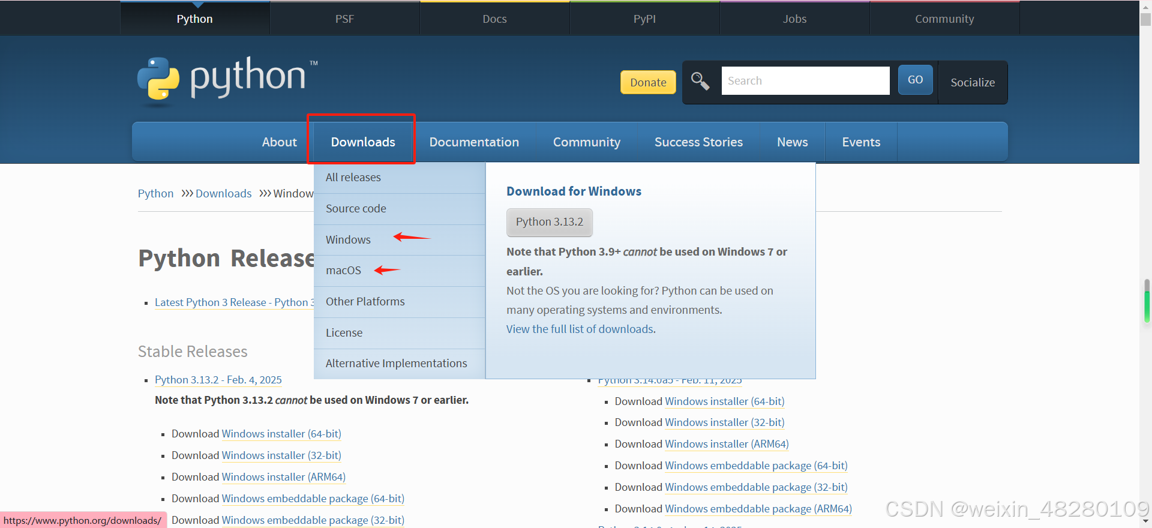Open the Events navigation menu

(861, 142)
